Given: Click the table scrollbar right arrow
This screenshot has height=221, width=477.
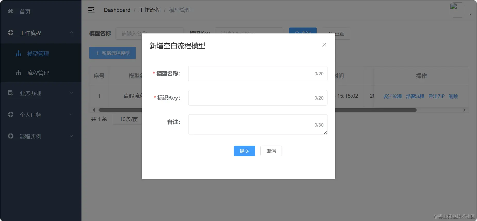Looking at the screenshot, I should click(465, 110).
